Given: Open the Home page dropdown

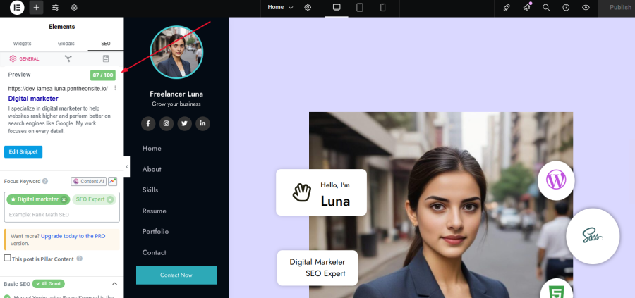Looking at the screenshot, I should 280,7.
